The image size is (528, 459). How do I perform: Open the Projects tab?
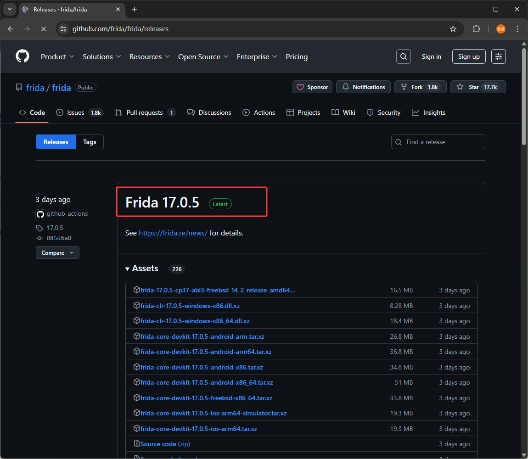tap(303, 112)
